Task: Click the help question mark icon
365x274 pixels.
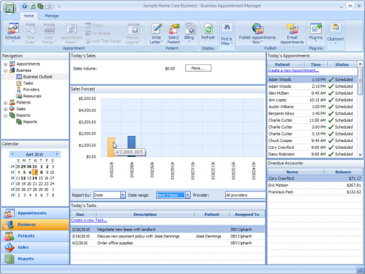Action: tap(25, 6)
